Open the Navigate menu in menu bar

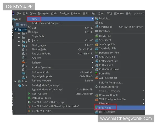point(43,14)
